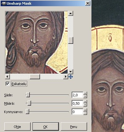Click the Kynnysarvo value field showing 0
The image size is (124, 132).
coord(77,112)
